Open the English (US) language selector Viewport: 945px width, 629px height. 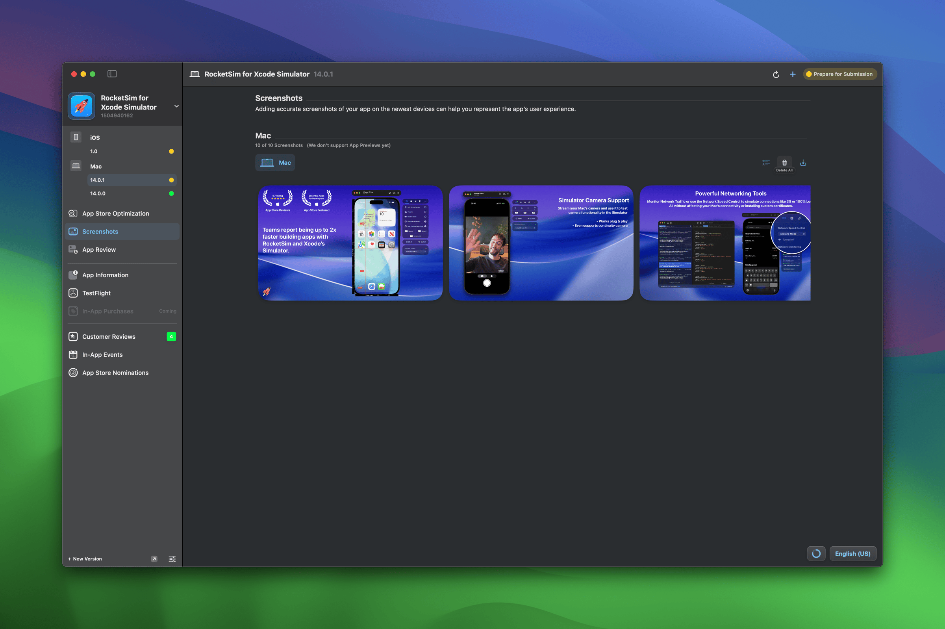853,554
